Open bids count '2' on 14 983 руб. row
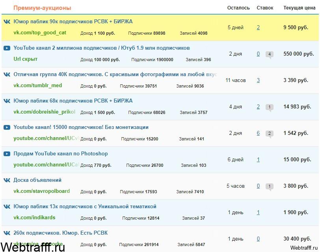 258,106
